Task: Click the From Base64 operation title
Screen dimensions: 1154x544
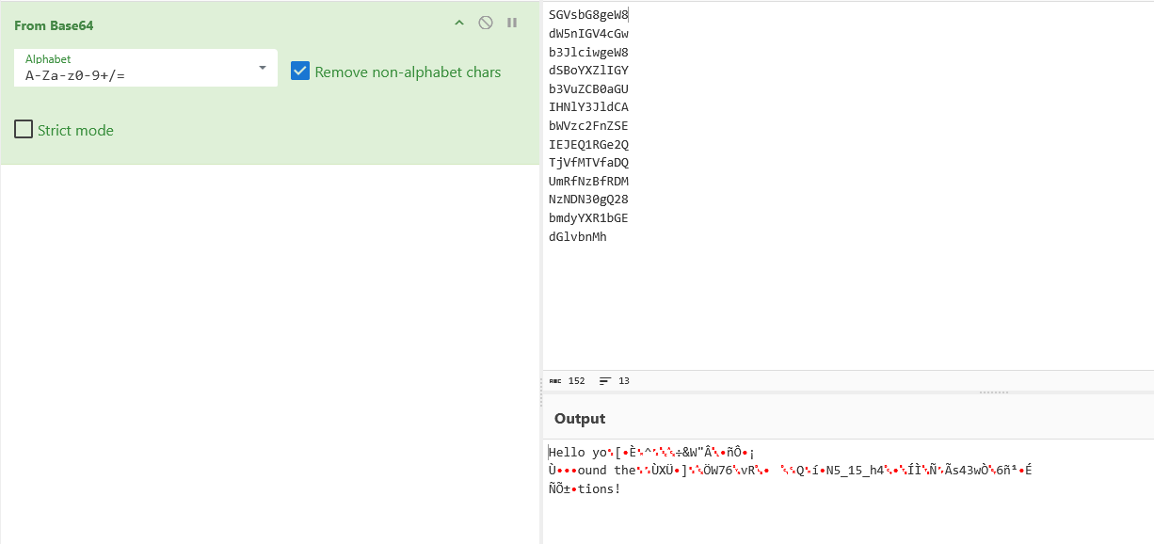Action: pos(54,25)
